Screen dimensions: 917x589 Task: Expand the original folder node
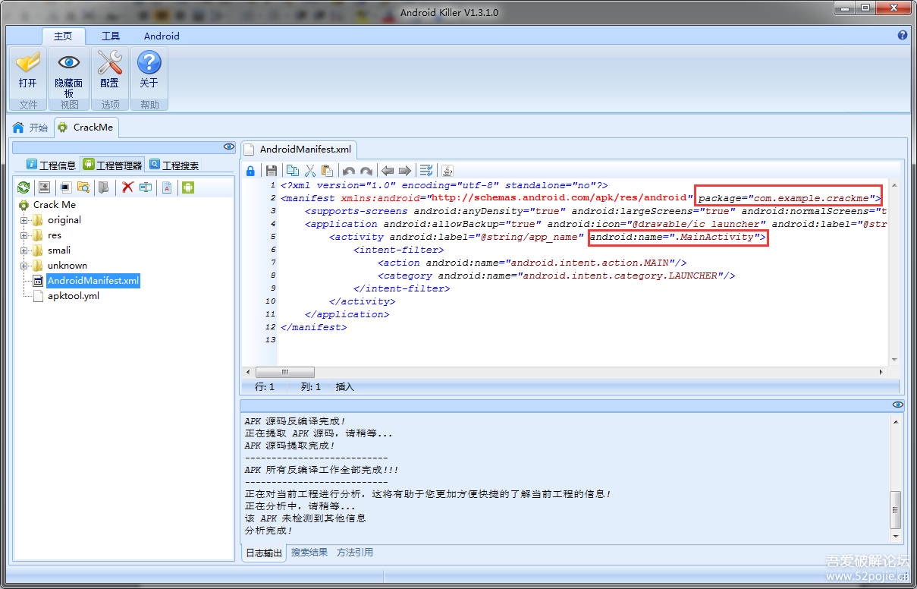tap(24, 220)
